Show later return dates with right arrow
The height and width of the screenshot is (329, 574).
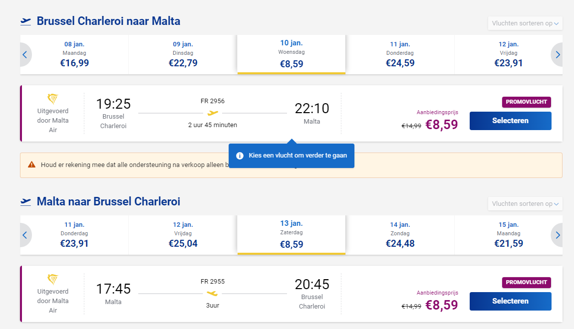[558, 235]
